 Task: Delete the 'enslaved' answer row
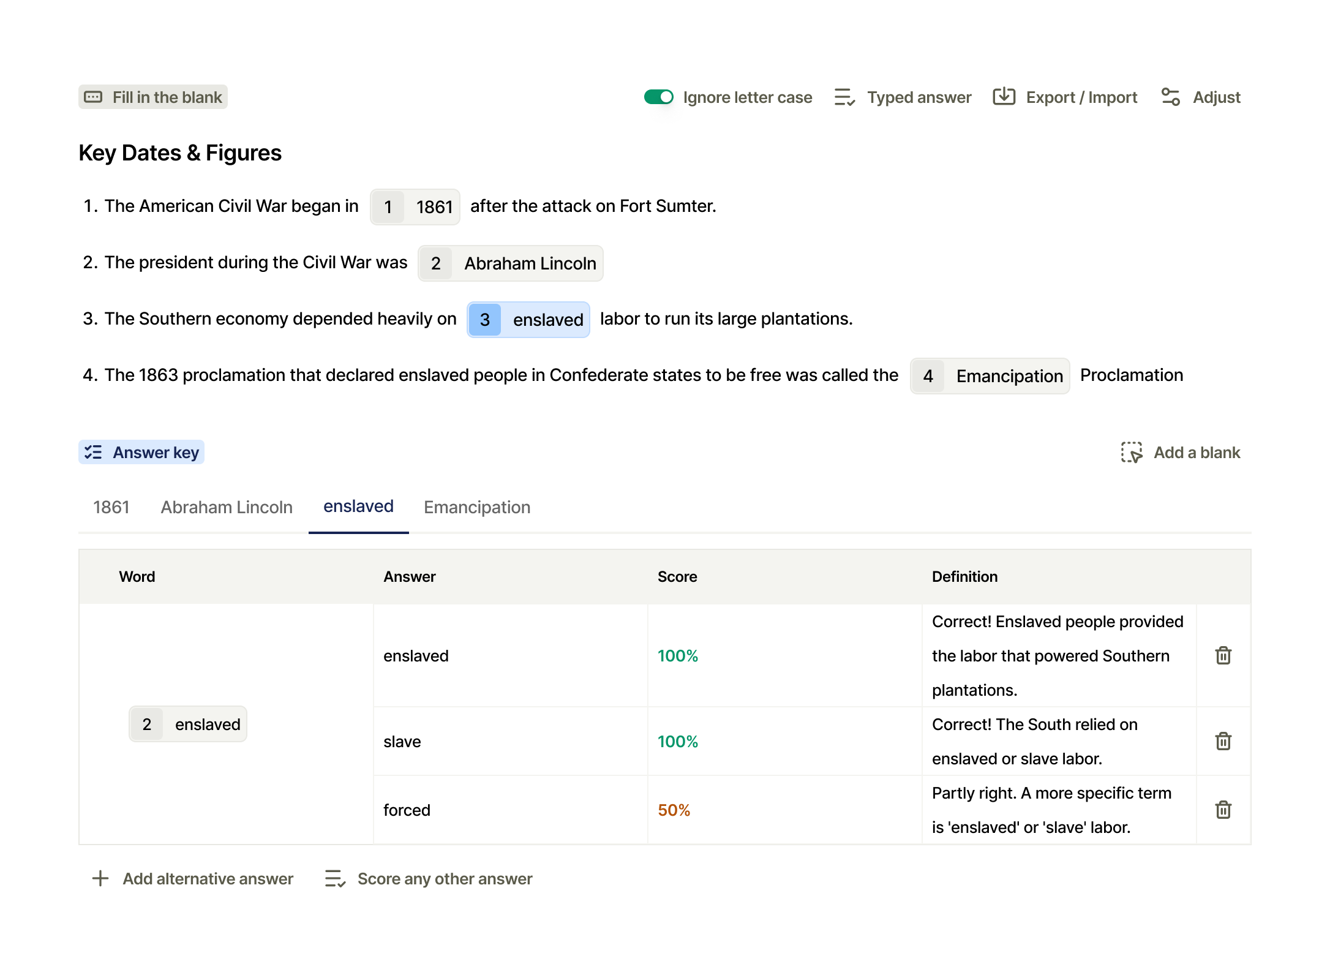pyautogui.click(x=1223, y=655)
